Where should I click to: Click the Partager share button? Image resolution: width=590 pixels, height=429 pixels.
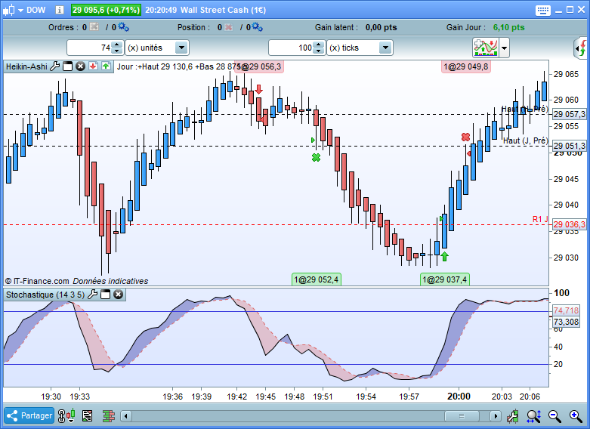pos(29,415)
